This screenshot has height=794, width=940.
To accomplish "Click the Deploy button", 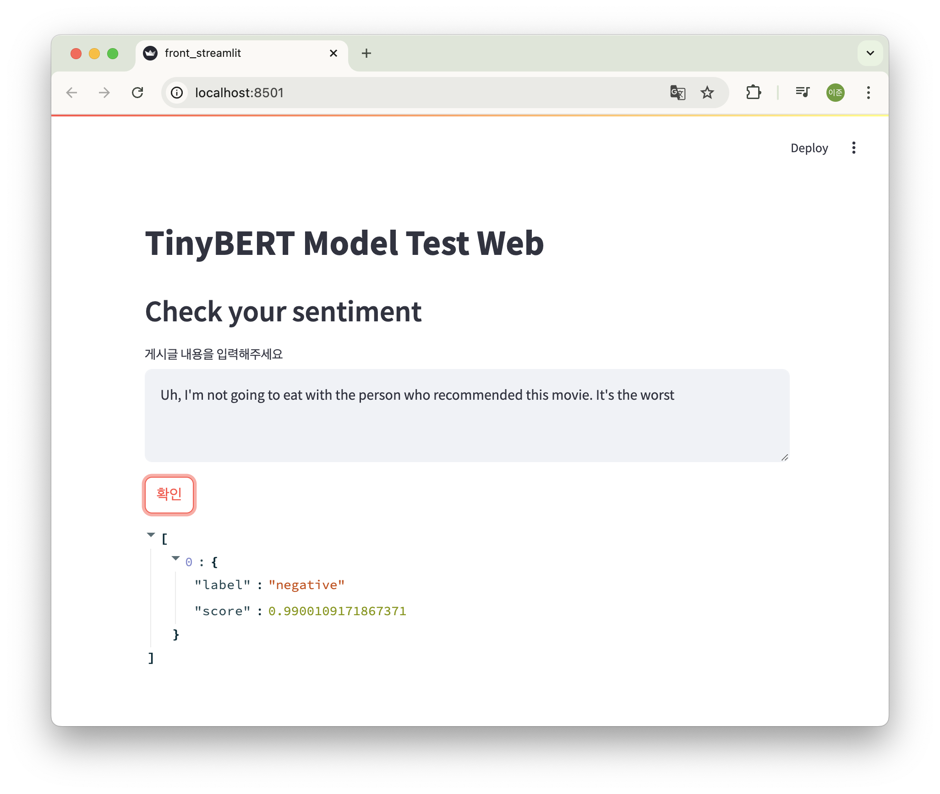I will point(809,148).
